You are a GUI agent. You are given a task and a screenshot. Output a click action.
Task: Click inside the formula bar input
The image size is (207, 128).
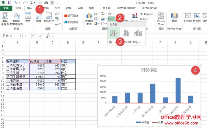click(129, 36)
